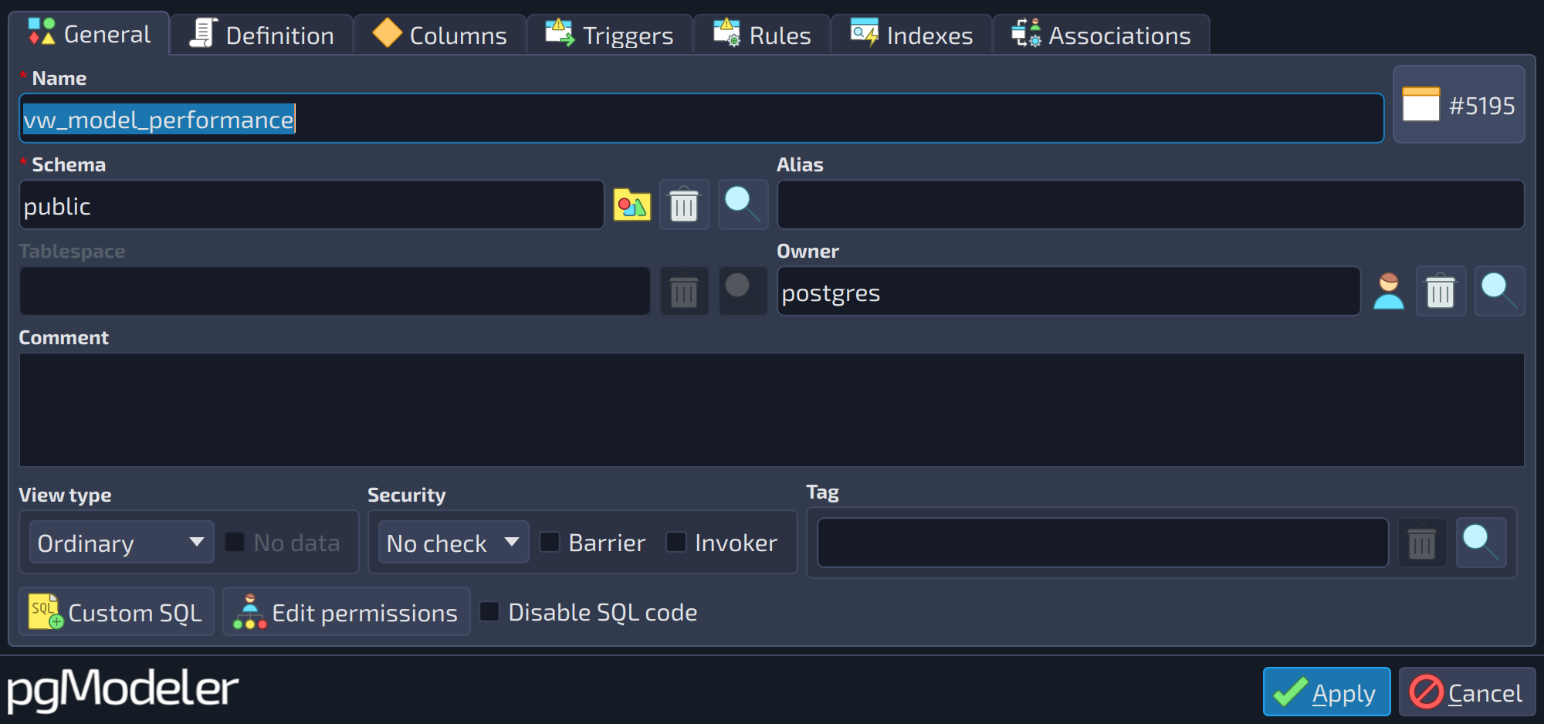This screenshot has width=1544, height=724.
Task: Click the Owner field showing postgres
Action: [x=1068, y=292]
